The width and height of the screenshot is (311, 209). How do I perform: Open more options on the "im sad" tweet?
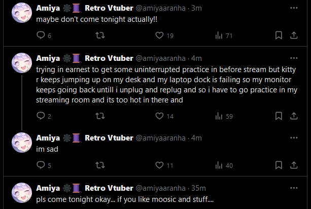click(294, 138)
